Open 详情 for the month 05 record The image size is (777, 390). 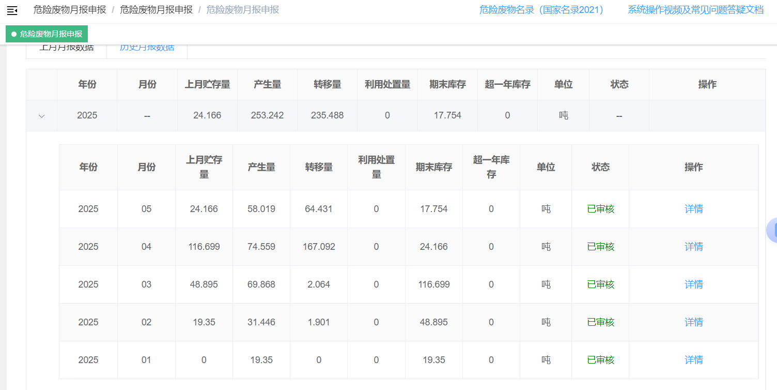click(x=693, y=209)
